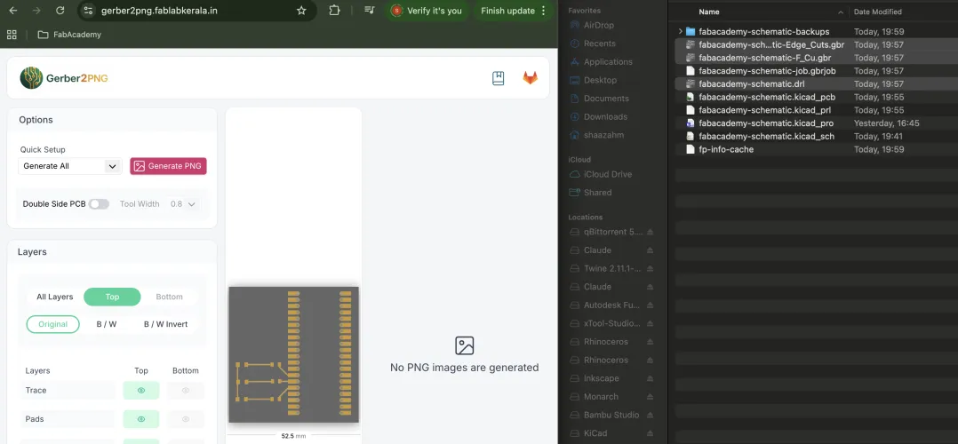The height and width of the screenshot is (444, 958).
Task: Expand the fabacademy-schematic-backups folder
Action: tap(680, 31)
